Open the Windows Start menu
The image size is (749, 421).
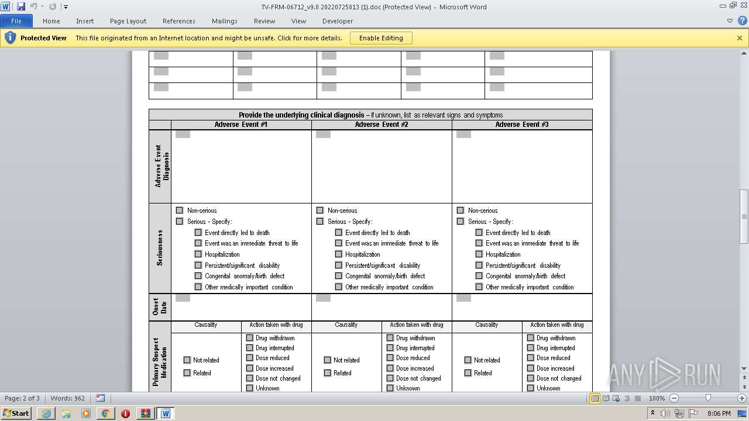(16, 413)
